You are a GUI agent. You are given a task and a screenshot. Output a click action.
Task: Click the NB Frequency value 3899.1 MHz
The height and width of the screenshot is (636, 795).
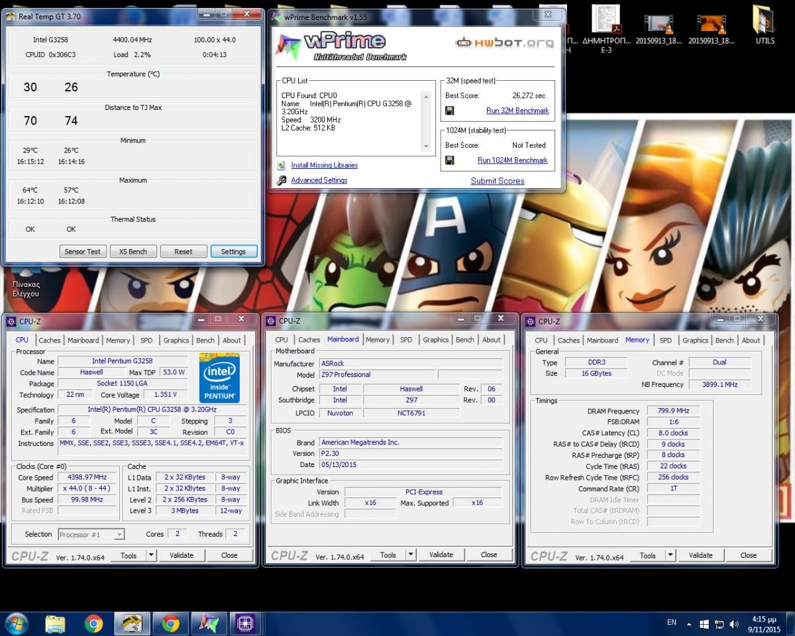click(719, 384)
